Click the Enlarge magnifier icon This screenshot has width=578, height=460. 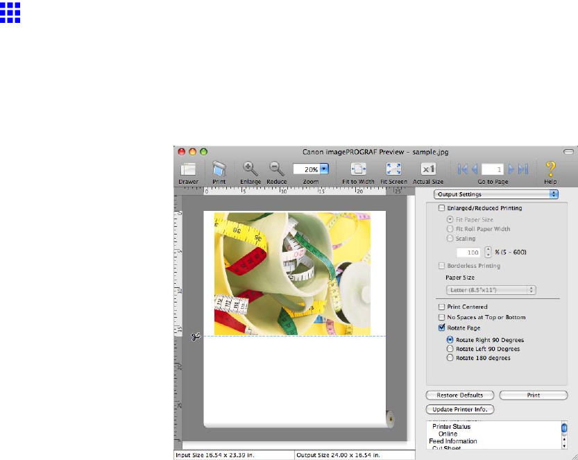[250, 169]
